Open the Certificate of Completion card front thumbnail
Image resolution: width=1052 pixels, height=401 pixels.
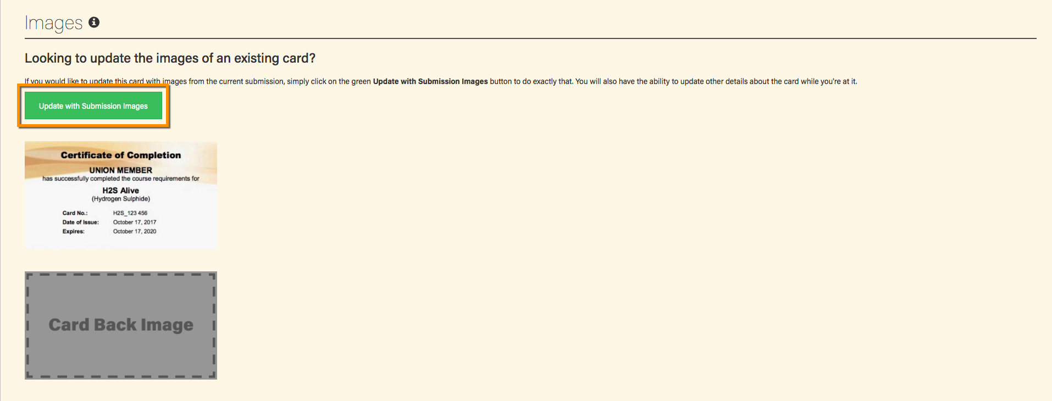point(121,195)
